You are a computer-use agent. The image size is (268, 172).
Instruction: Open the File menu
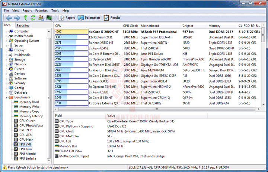(x=6, y=10)
